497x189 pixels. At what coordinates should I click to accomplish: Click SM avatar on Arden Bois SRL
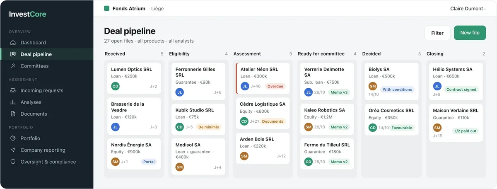coord(244,156)
